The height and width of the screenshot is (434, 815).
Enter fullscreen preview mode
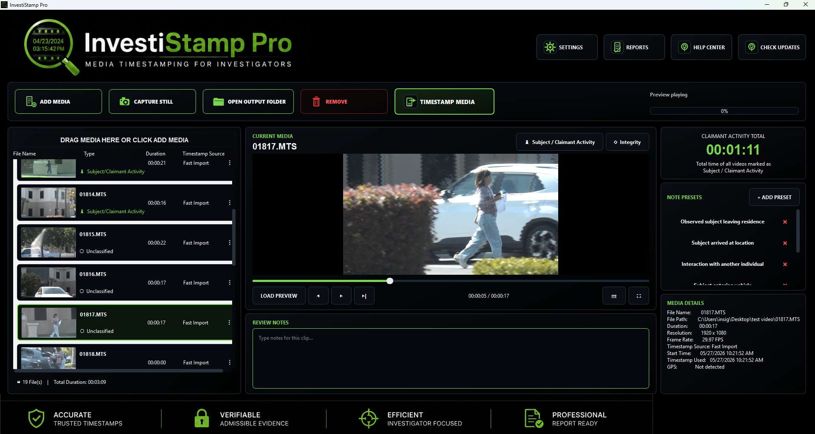[x=639, y=296]
